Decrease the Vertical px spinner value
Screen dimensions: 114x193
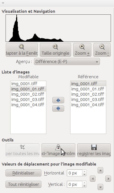(x=84, y=186)
